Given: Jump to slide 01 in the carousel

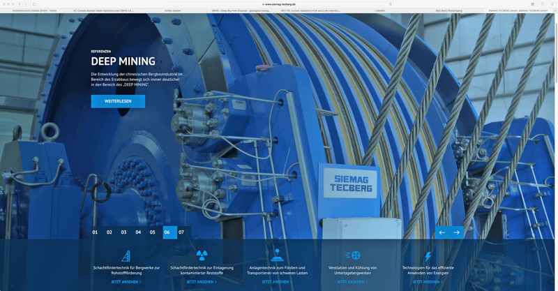Looking at the screenshot, I should point(95,232).
